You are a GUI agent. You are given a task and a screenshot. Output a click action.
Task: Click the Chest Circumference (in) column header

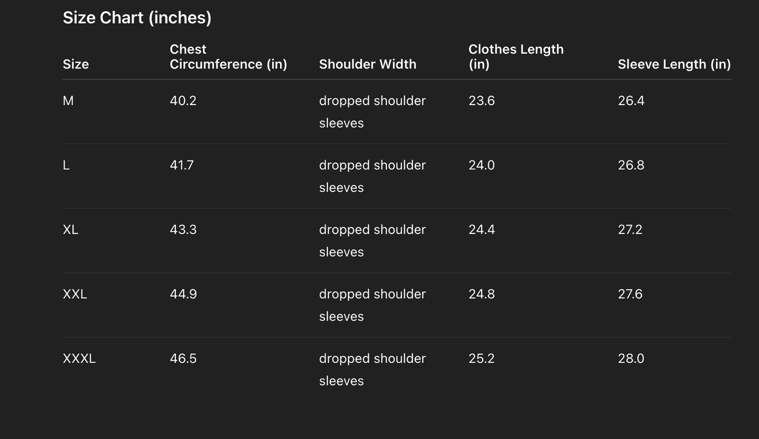click(x=228, y=57)
